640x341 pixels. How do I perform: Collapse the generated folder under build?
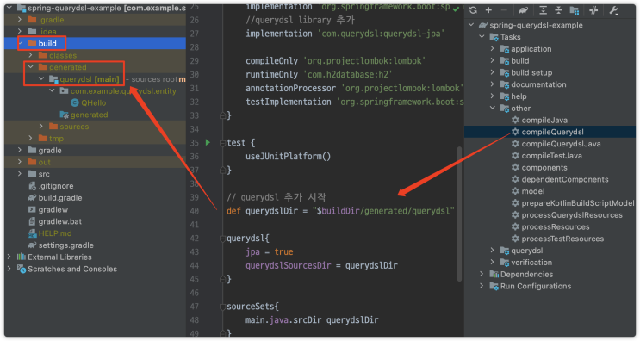[30, 67]
